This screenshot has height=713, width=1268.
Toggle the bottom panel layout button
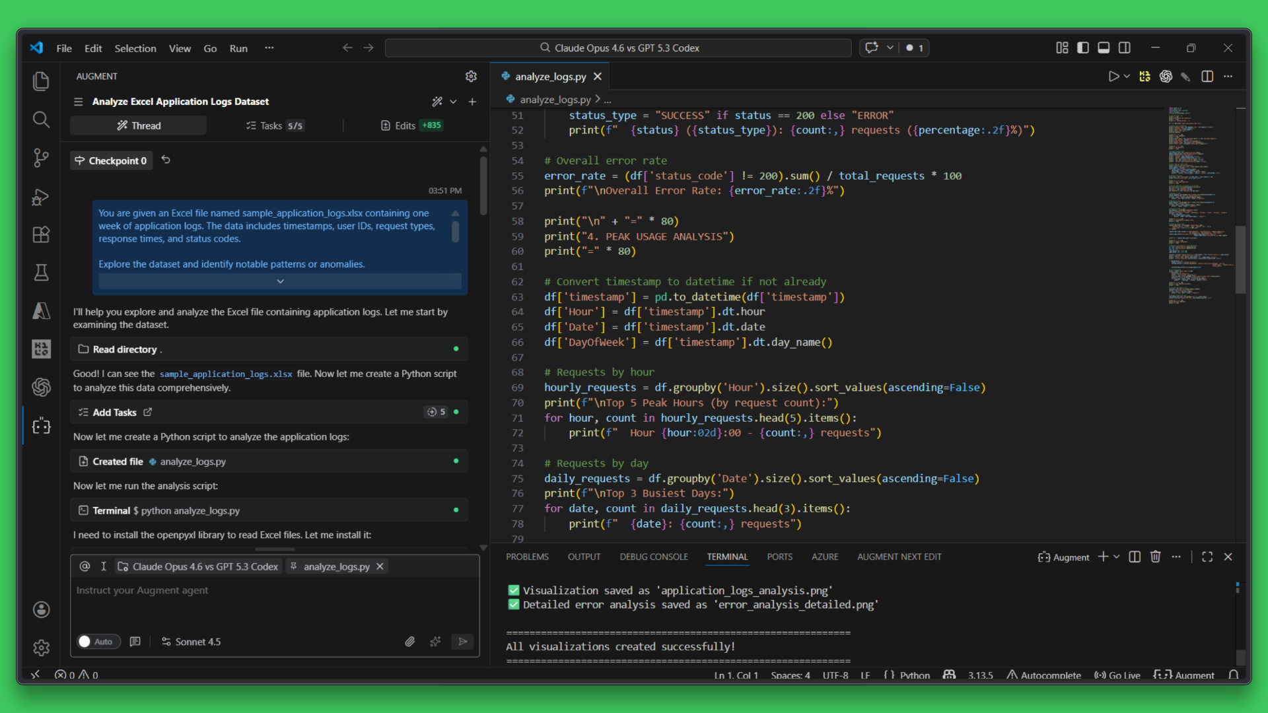point(1104,48)
